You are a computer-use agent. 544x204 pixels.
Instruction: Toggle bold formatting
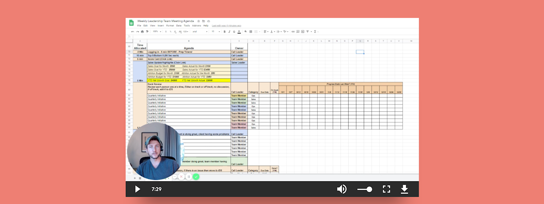(224, 32)
